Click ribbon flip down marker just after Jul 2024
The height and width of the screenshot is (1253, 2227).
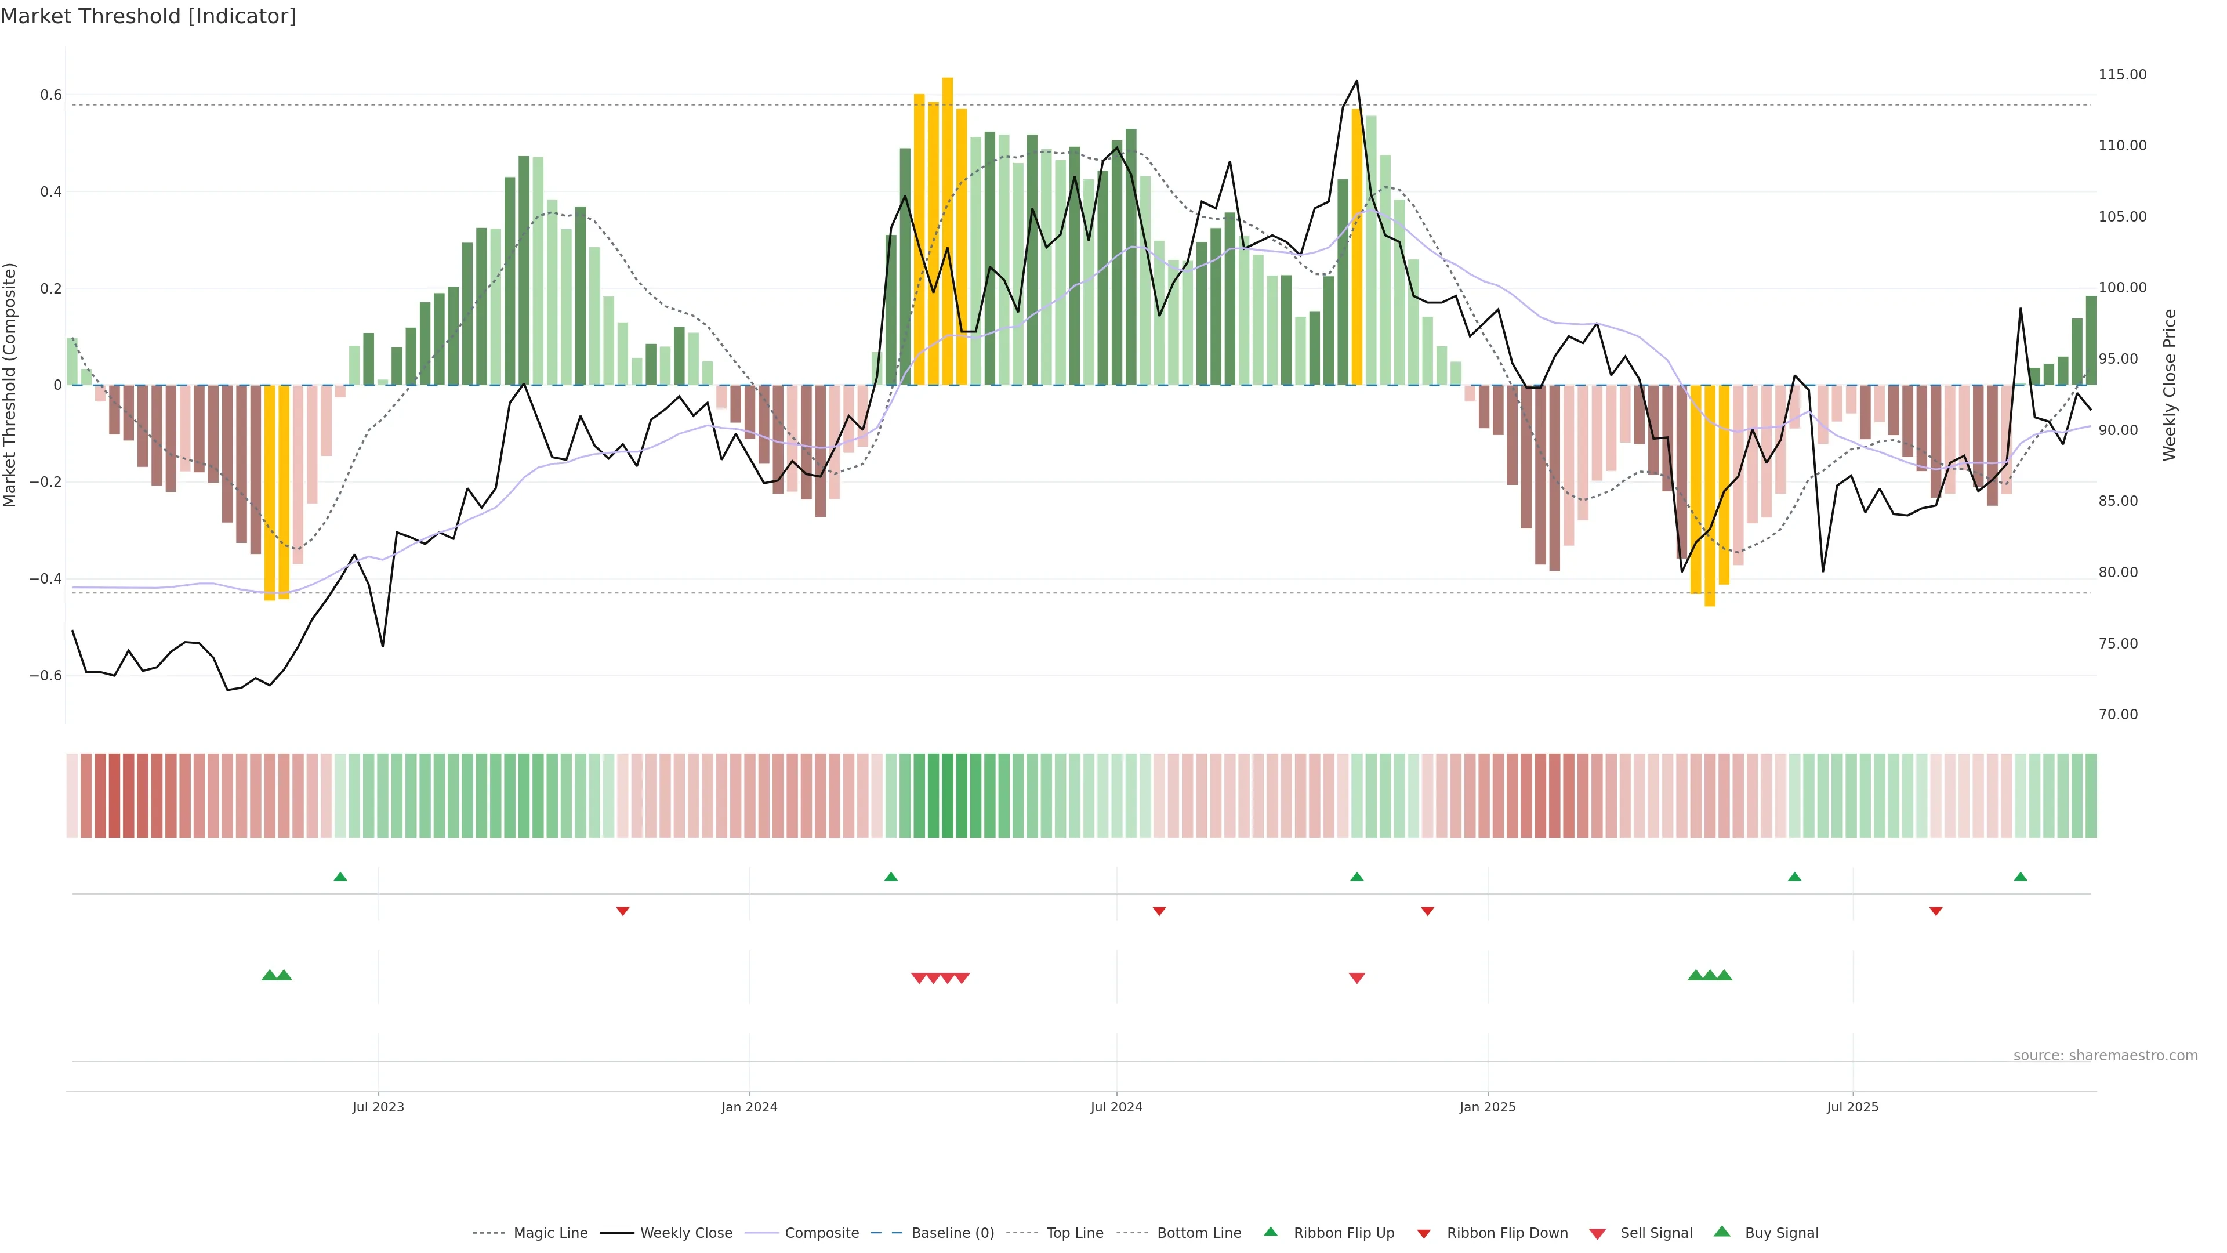[1159, 911]
